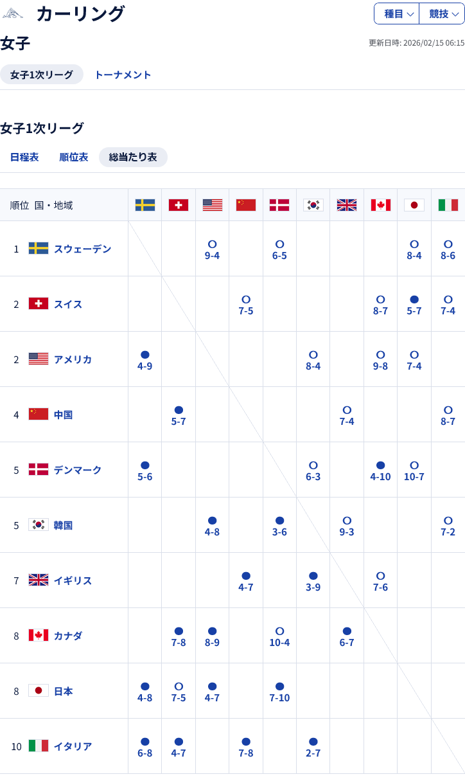
Task: Click Sweden's 9-4 win result over USA
Action: tap(212, 255)
